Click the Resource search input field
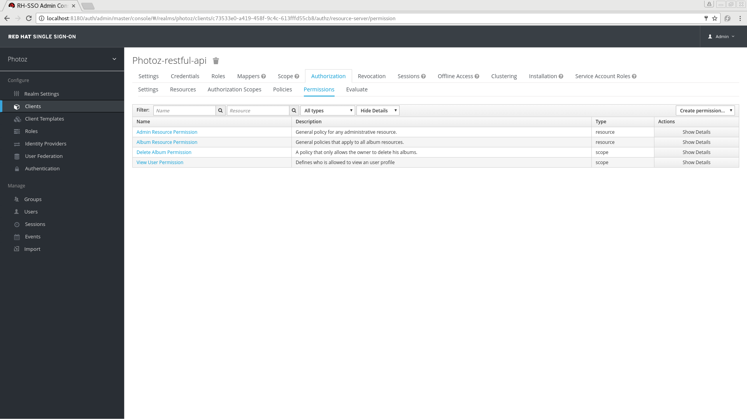The height and width of the screenshot is (420, 747). pos(258,110)
